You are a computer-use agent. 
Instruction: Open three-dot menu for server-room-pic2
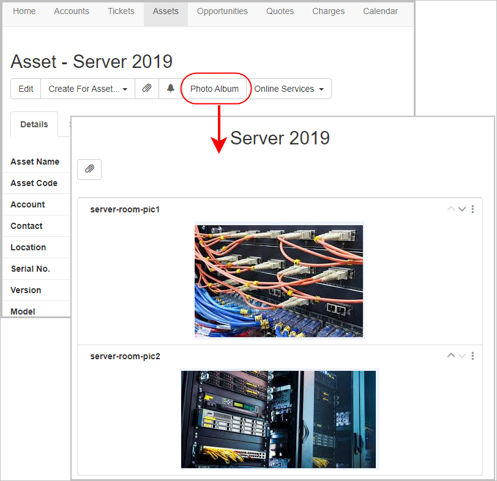pos(473,356)
